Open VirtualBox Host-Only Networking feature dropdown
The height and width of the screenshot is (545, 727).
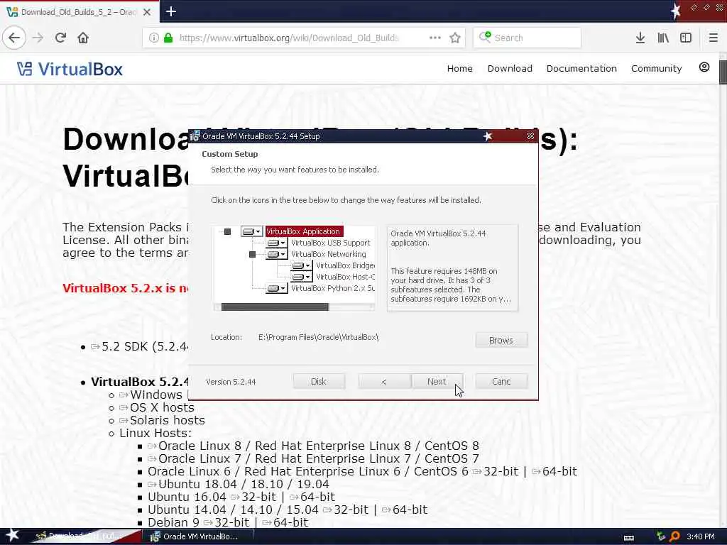click(x=301, y=277)
